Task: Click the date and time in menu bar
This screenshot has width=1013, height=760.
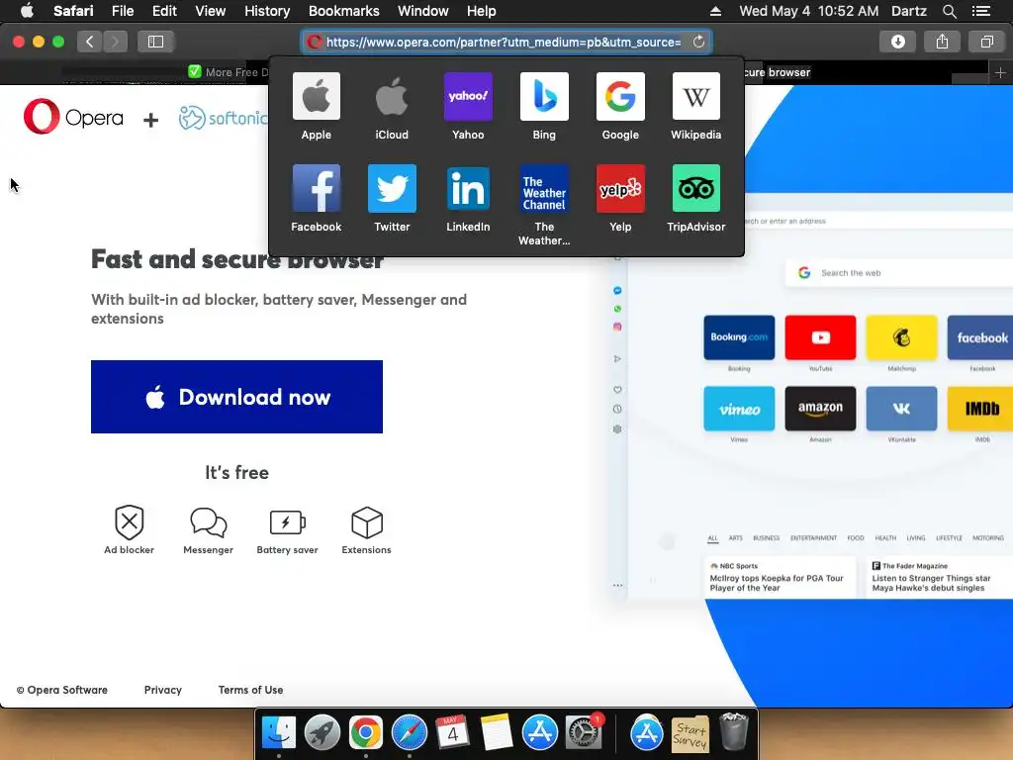Action: click(x=809, y=11)
